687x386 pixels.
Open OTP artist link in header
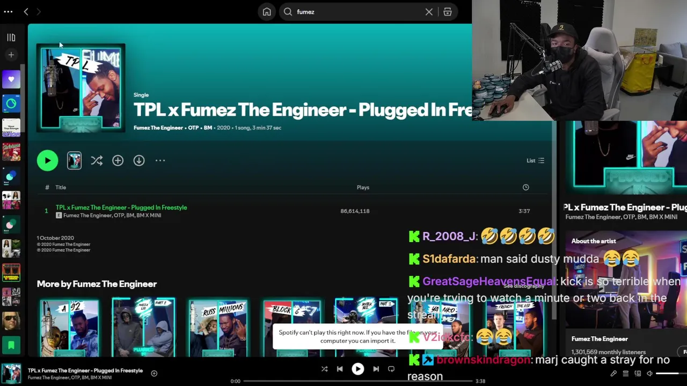193,128
